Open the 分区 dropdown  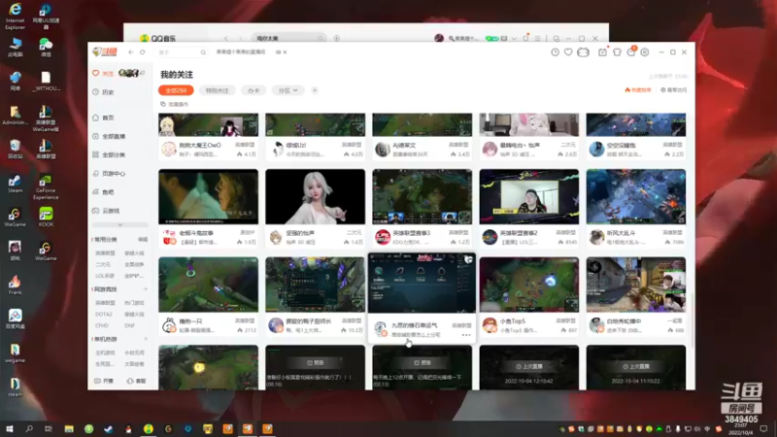[287, 90]
